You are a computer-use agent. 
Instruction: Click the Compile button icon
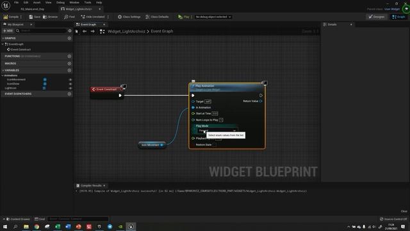click(x=6, y=17)
